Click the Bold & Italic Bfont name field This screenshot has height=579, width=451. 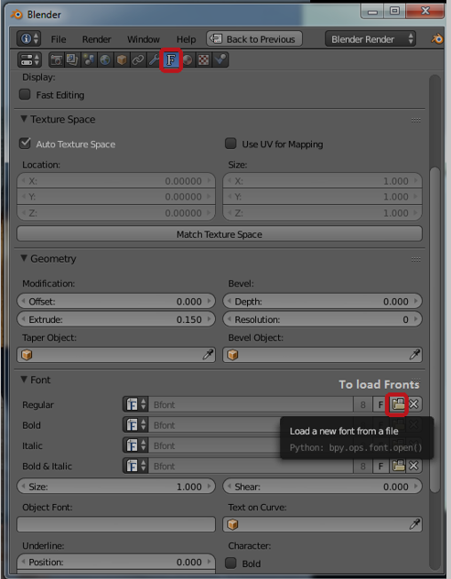251,466
